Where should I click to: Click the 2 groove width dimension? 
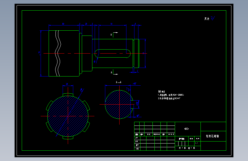point(137,71)
